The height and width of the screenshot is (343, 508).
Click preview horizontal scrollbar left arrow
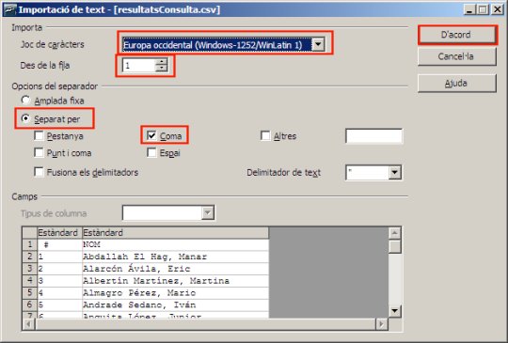coord(28,324)
